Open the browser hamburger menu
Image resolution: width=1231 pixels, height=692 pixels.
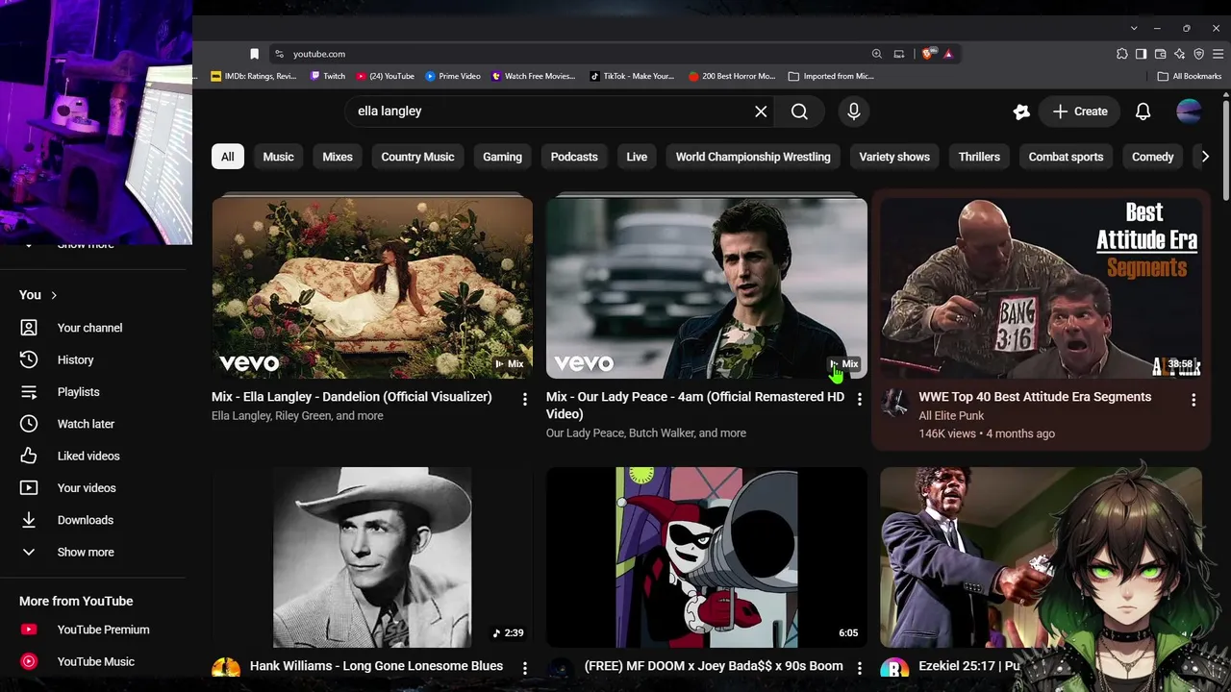pyautogui.click(x=1218, y=54)
